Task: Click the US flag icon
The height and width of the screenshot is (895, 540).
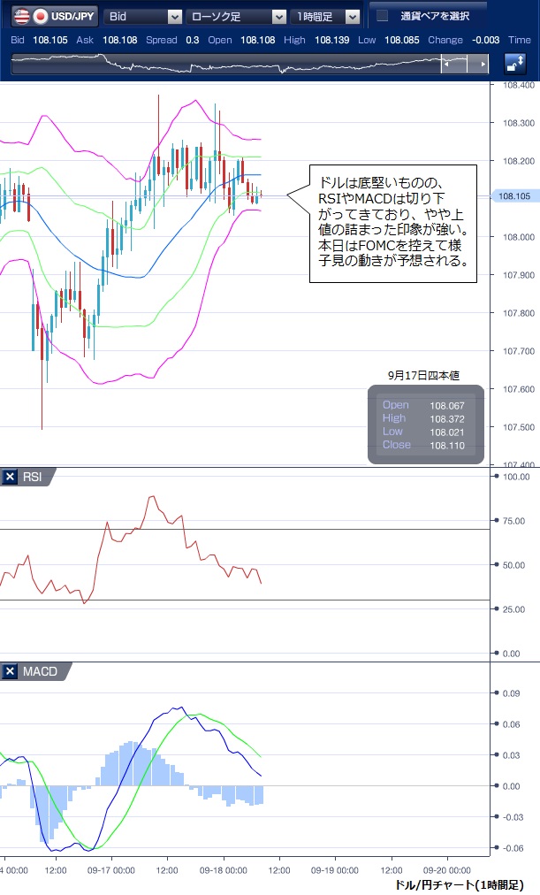Action: coord(18,16)
